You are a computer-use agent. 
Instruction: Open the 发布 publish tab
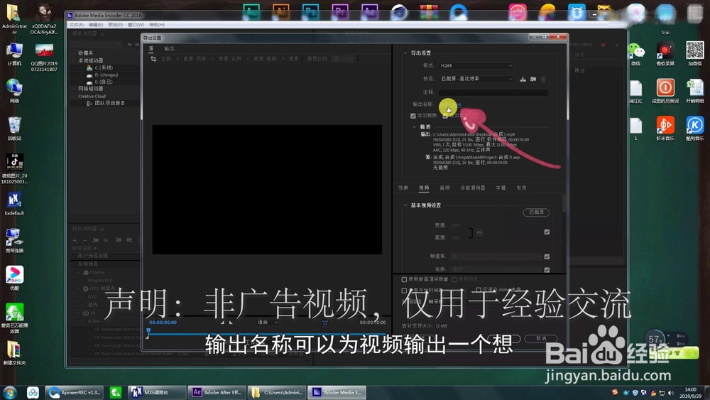point(522,188)
